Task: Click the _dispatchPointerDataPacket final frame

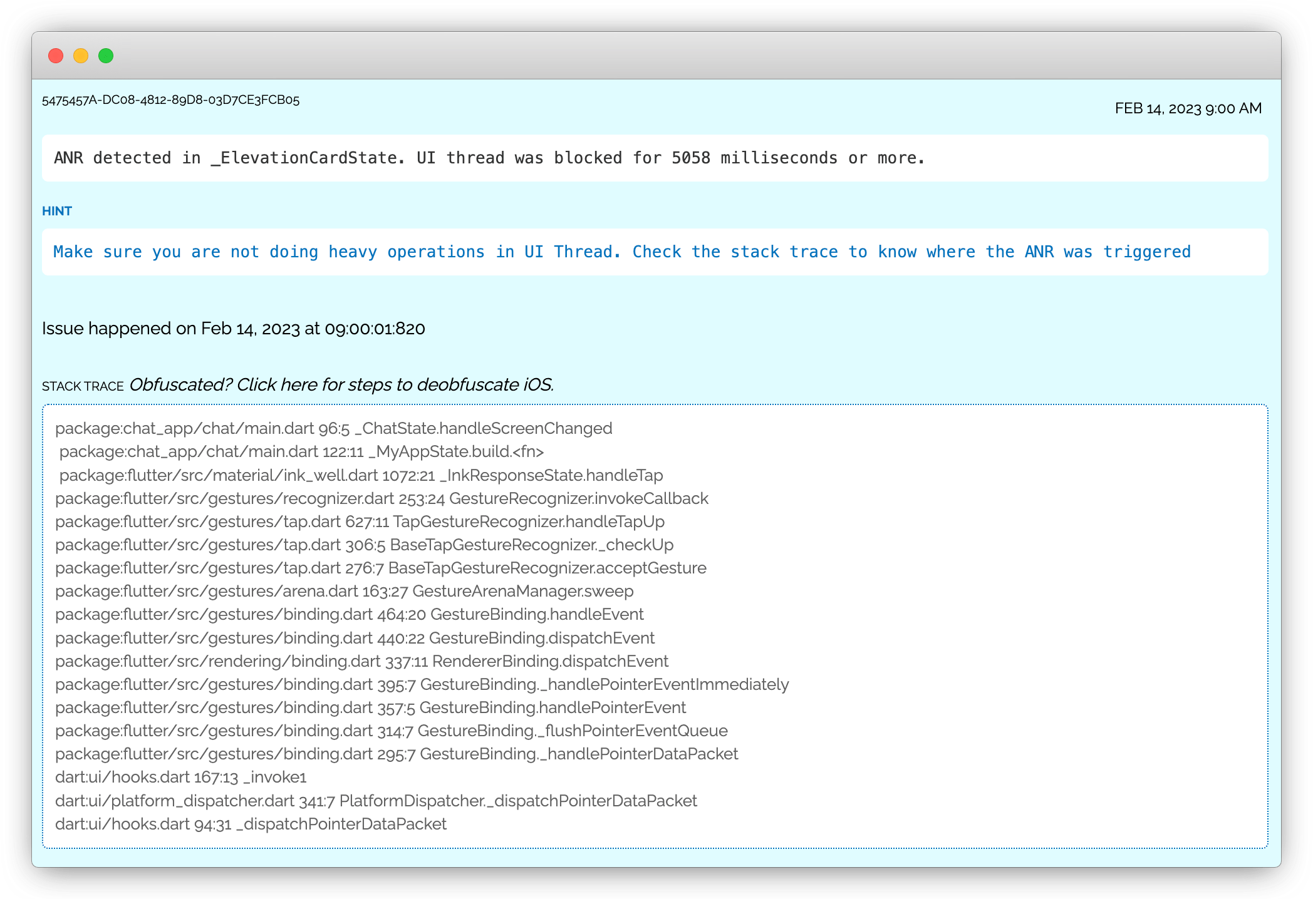Action: [251, 824]
